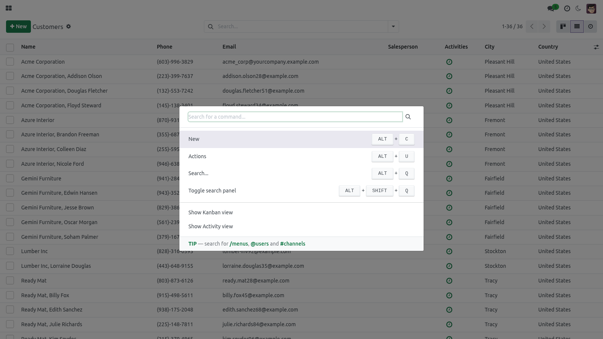The height and width of the screenshot is (339, 603).
Task: Click magnifier icon in command palette
Action: (x=408, y=117)
